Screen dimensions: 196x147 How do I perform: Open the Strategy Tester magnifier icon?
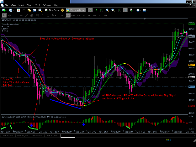pos(40,10)
